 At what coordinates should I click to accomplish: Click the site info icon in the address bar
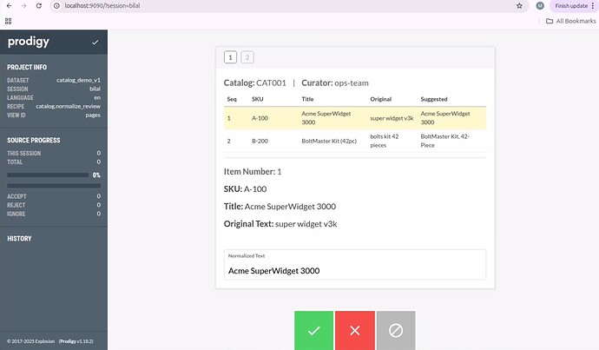click(x=56, y=6)
